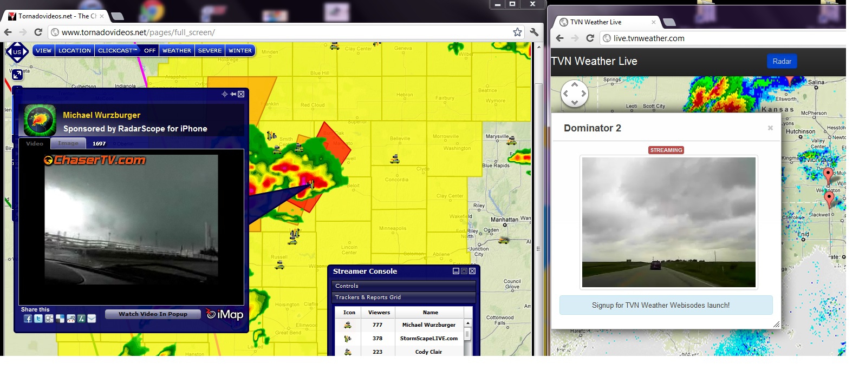
Task: Click chaser vehicle icon near Marysville
Action: pos(511,141)
